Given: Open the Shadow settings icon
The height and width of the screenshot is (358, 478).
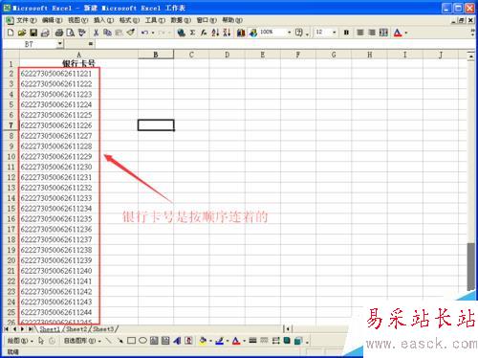Looking at the screenshot, I should point(287,341).
